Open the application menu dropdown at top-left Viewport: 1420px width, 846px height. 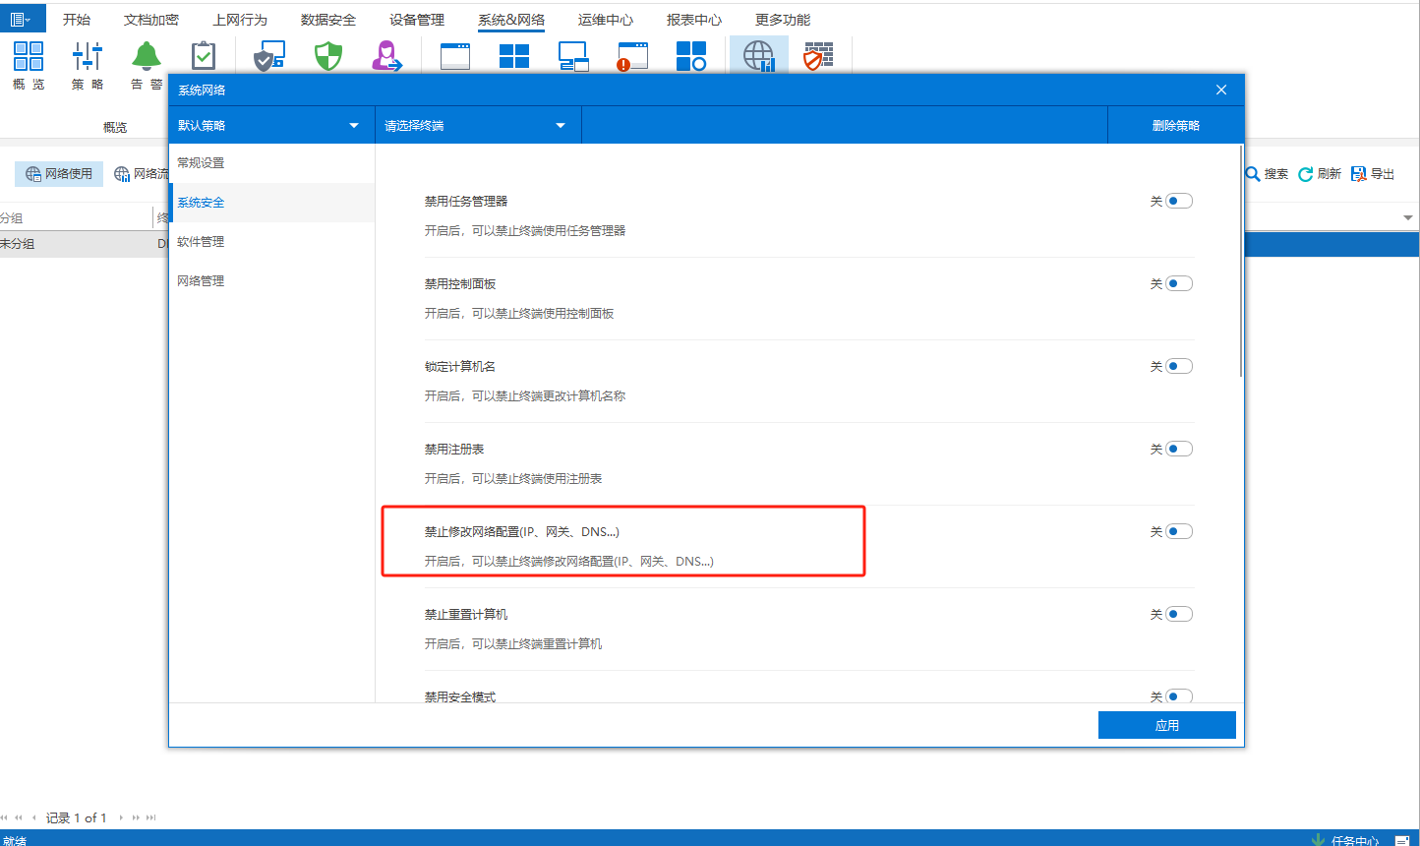pyautogui.click(x=22, y=19)
